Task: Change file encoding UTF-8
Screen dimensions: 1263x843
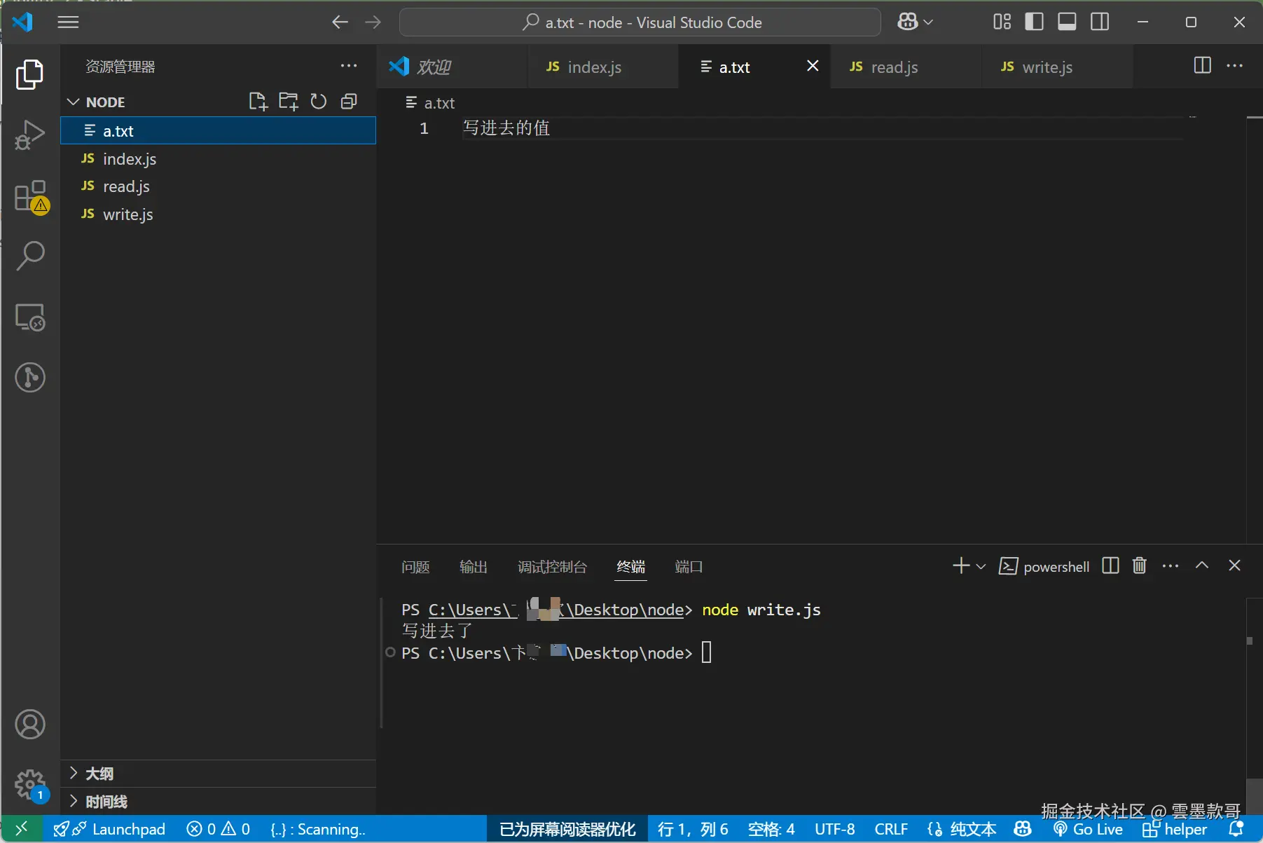Action: coord(835,829)
